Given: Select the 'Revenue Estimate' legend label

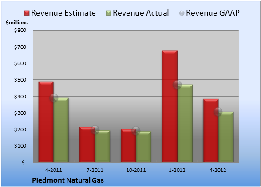Looking at the screenshot, I should click(x=63, y=13).
